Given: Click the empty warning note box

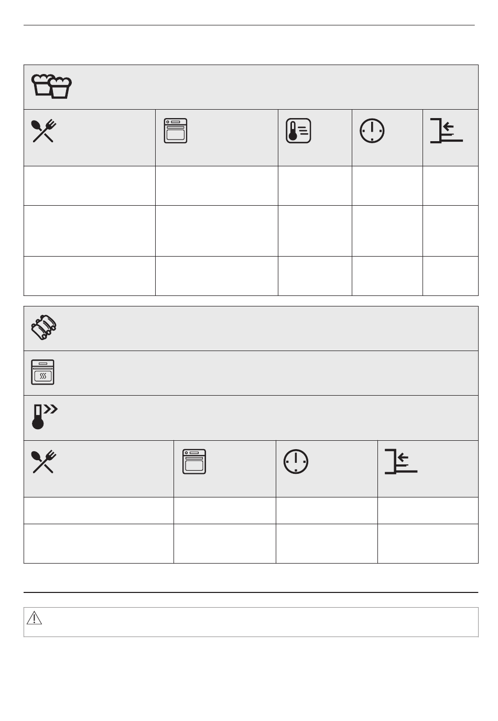Looking at the screenshot, I should coord(251,622).
